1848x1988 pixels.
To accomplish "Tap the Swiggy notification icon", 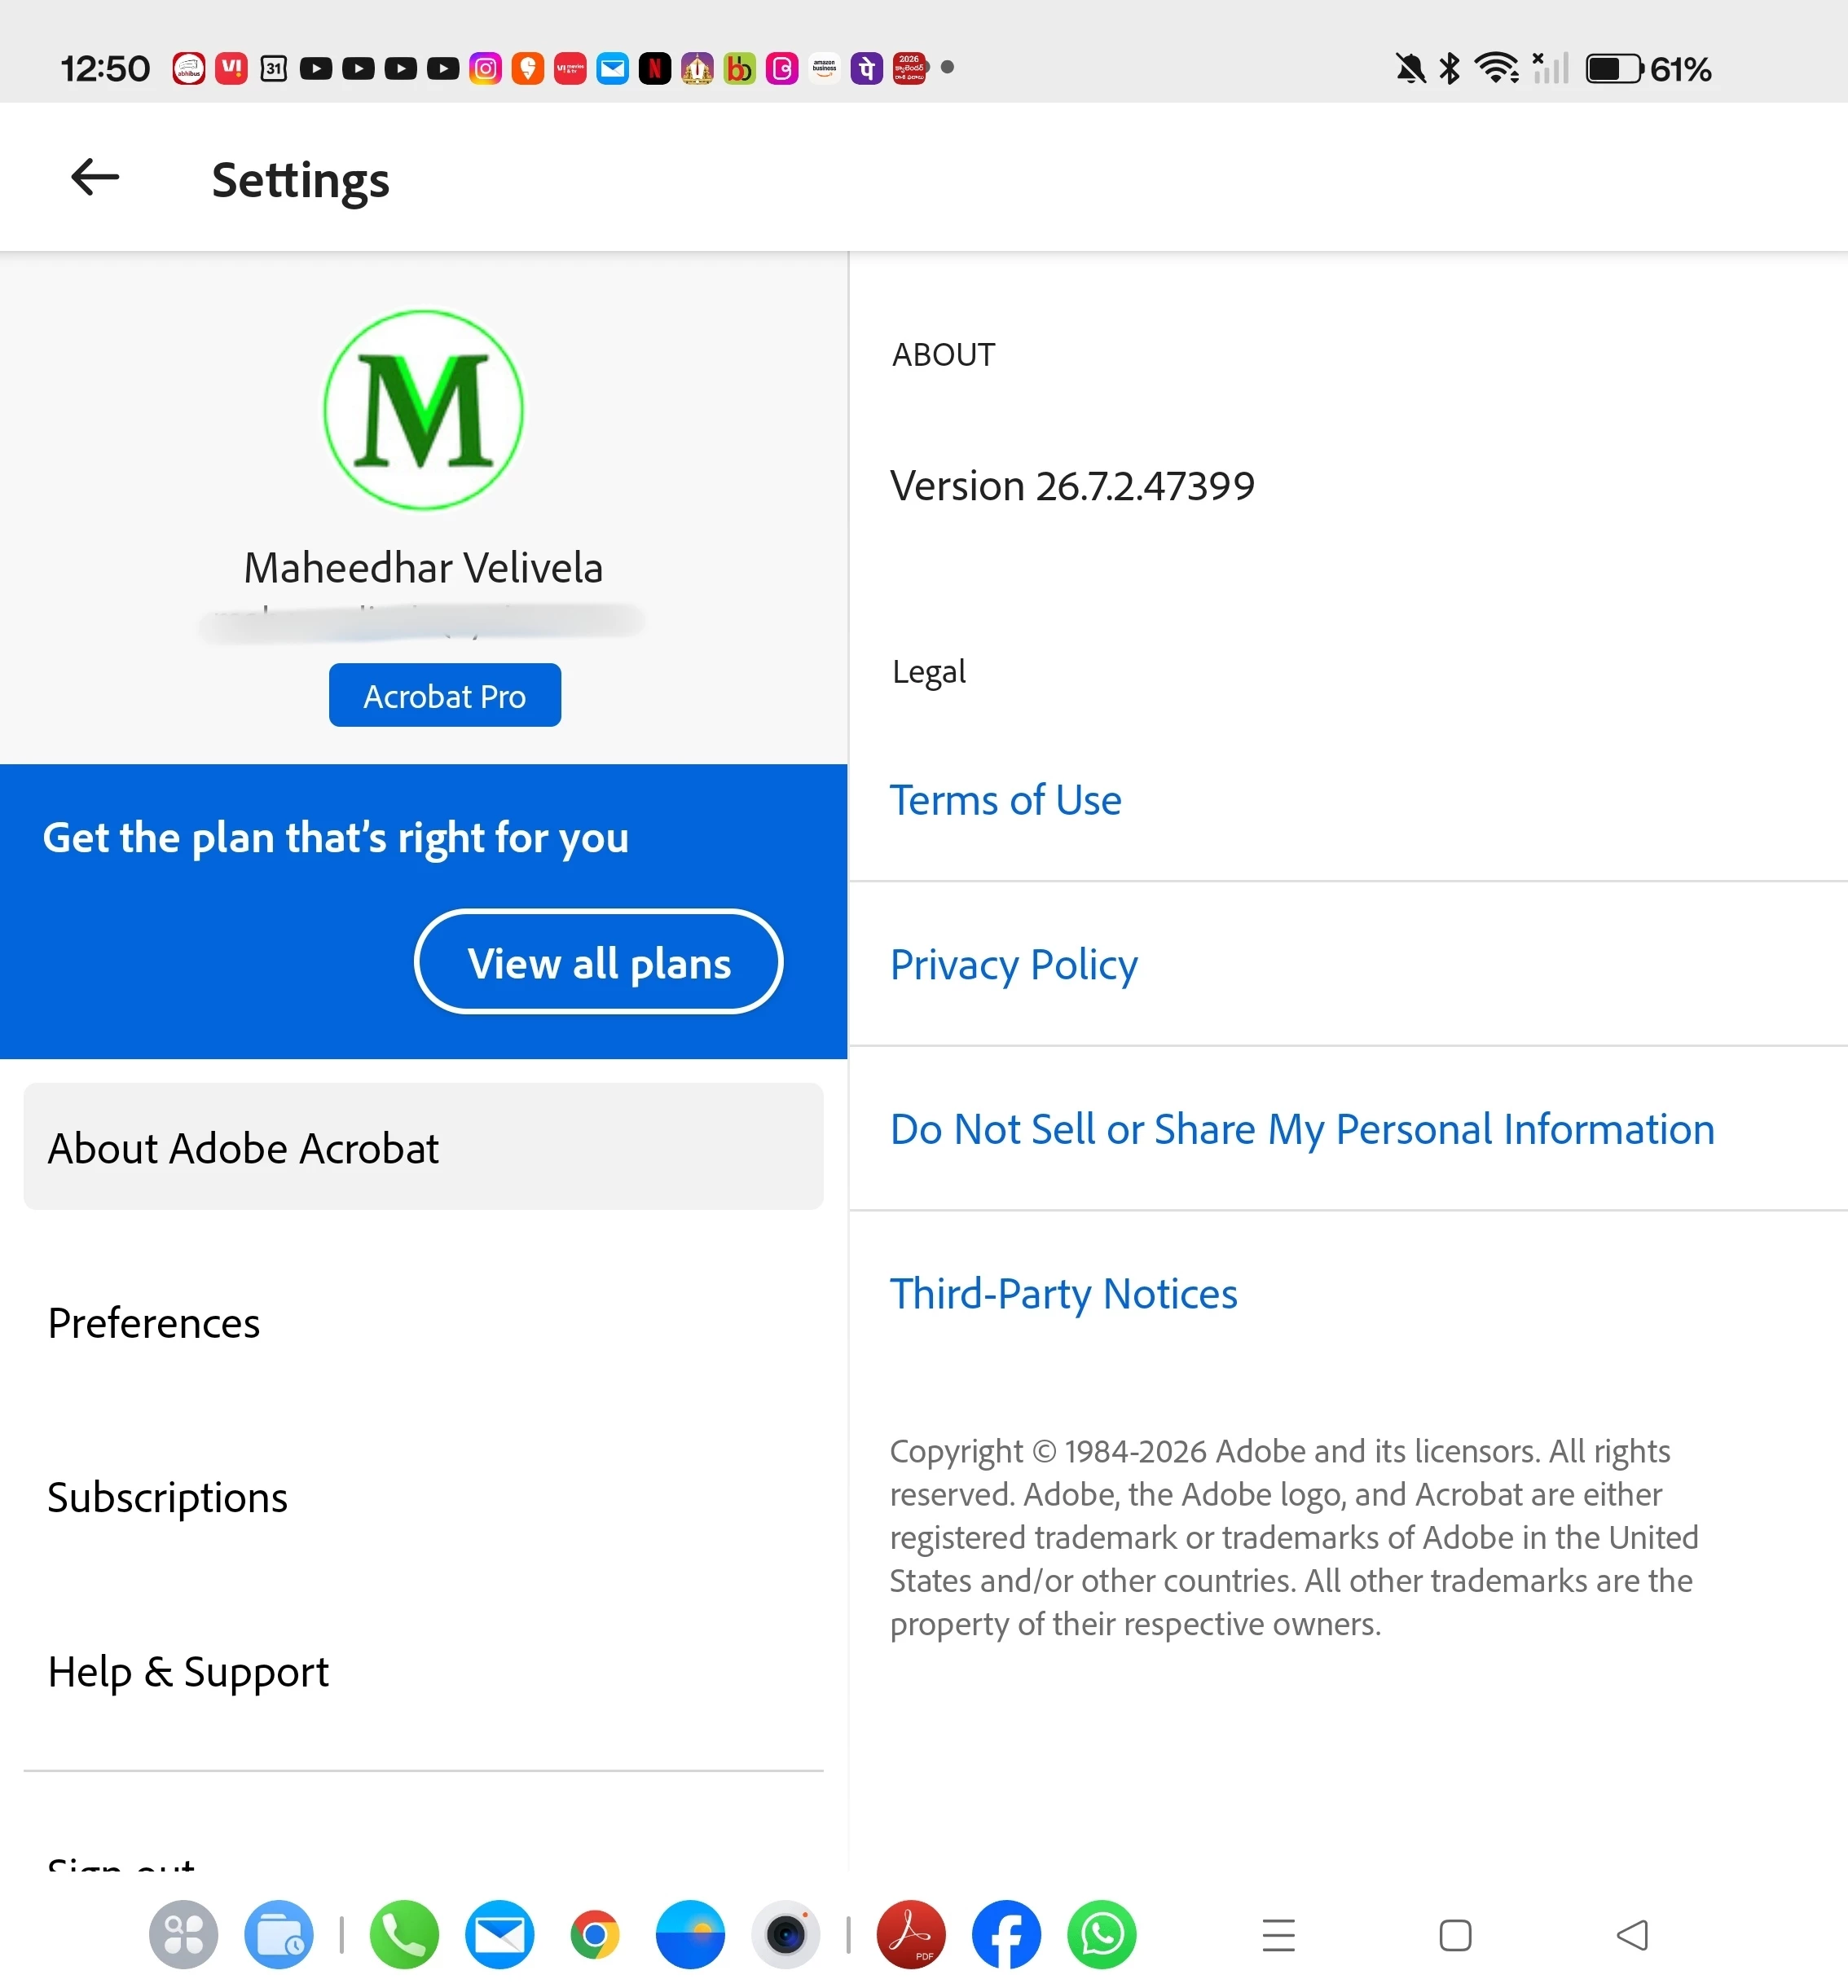I will click(x=527, y=68).
